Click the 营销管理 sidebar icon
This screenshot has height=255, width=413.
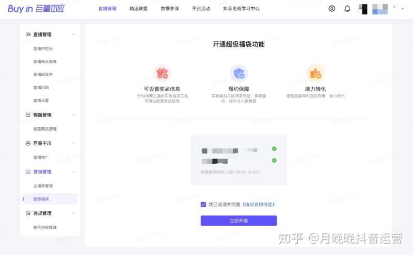(28, 172)
